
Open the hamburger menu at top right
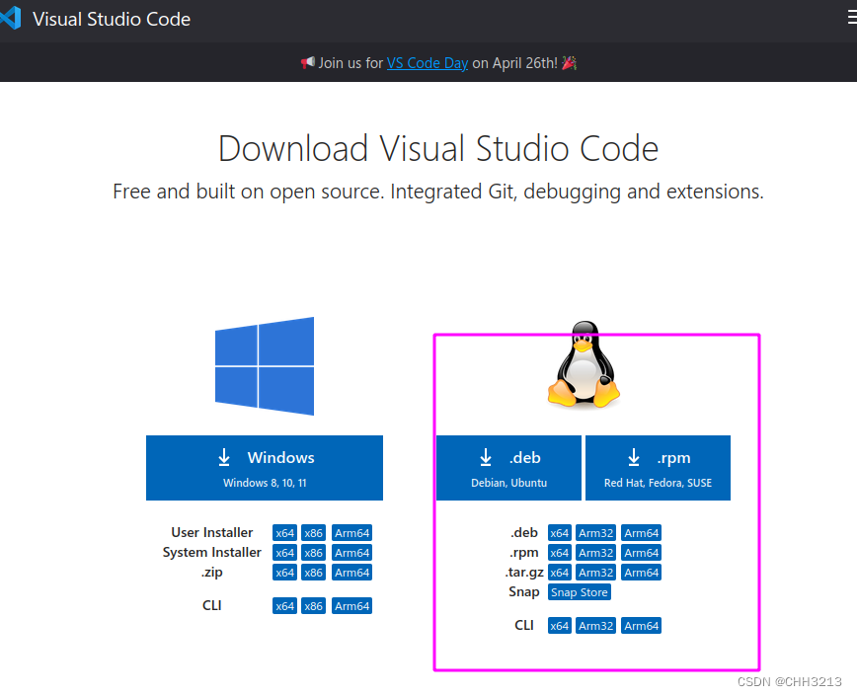pos(852,18)
